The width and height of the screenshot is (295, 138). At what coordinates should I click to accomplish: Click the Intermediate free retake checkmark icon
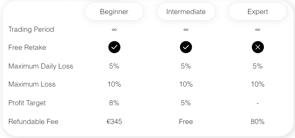186,47
